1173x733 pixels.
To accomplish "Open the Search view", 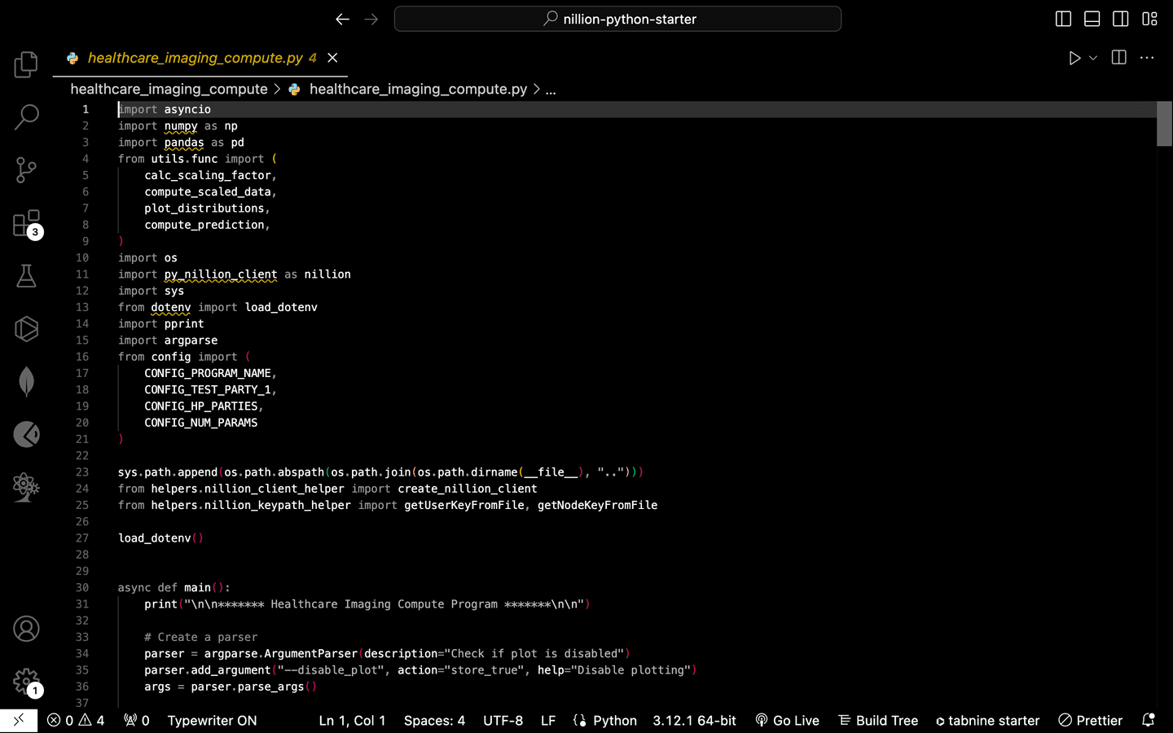I will (26, 117).
